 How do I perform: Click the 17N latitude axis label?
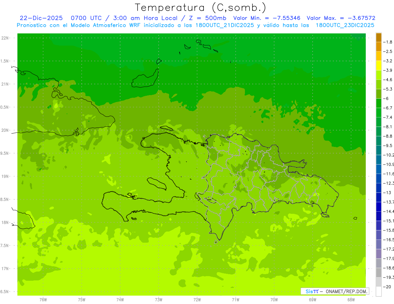point(5,269)
